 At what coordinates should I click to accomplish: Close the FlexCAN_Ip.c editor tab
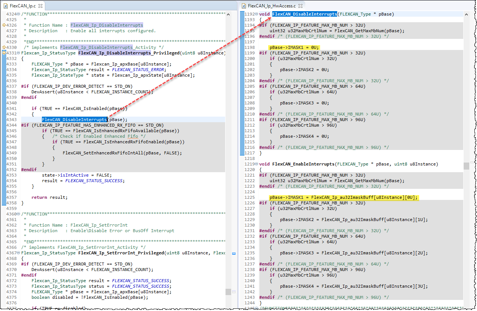[41, 6]
